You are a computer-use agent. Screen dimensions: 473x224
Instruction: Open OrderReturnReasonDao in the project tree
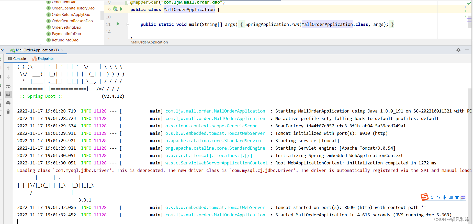click(x=72, y=21)
